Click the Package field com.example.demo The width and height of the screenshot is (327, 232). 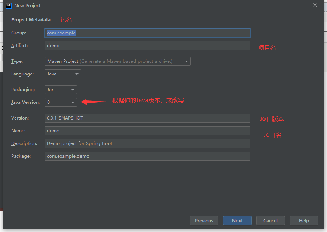pos(147,156)
